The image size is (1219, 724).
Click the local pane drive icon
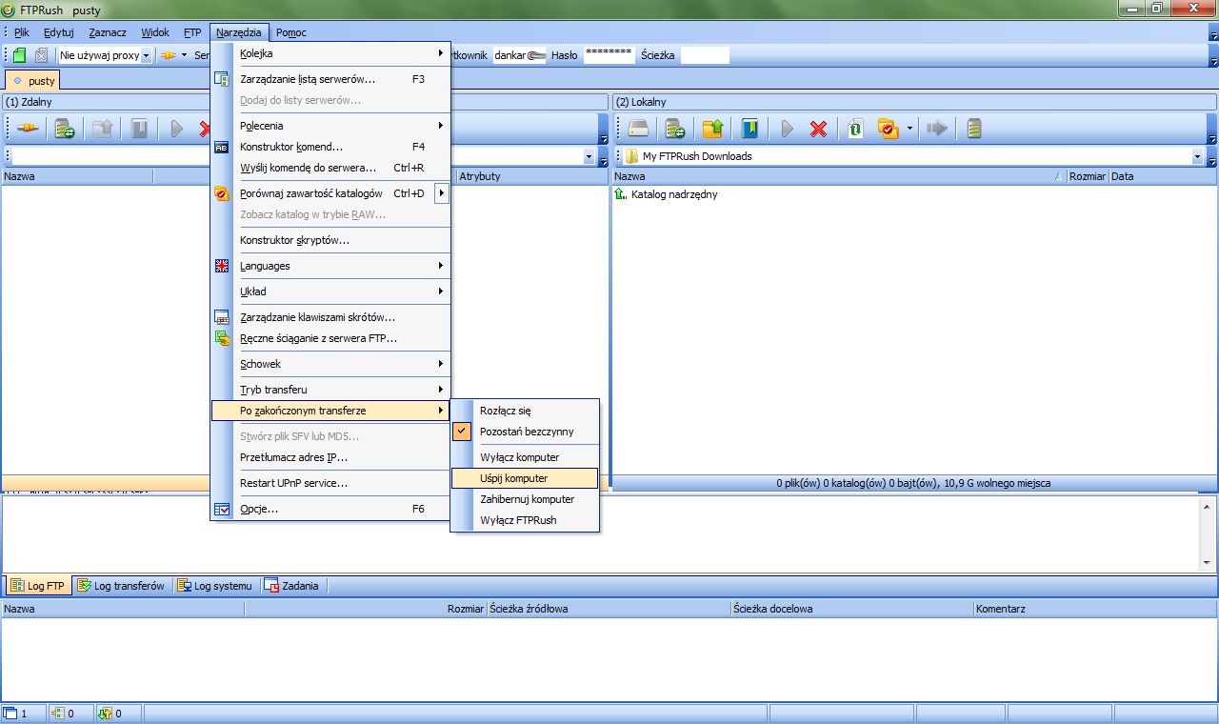tap(637, 129)
